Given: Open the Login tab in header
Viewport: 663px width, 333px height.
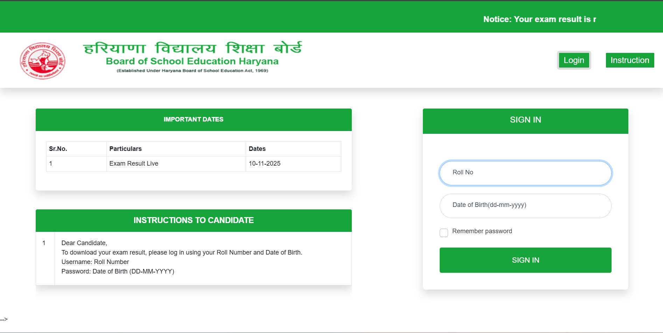Looking at the screenshot, I should point(574,60).
